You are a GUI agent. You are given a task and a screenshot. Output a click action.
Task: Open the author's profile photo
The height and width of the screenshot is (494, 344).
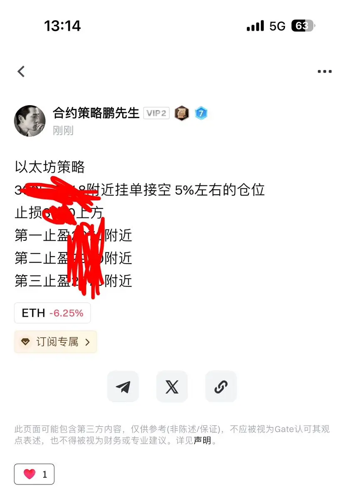[30, 121]
